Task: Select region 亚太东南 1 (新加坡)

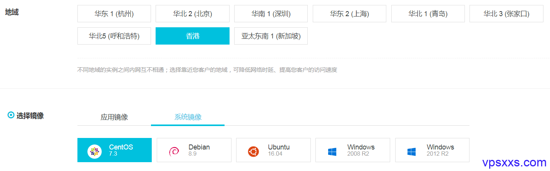Action: [x=271, y=36]
